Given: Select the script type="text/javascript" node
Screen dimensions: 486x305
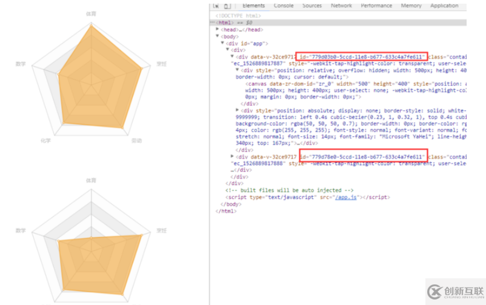Looking at the screenshot, I should tap(307, 197).
